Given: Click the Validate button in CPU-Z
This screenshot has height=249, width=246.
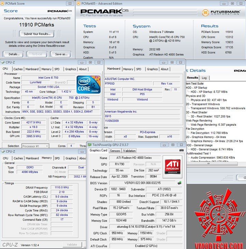Looking at the screenshot, I should tap(72, 245).
